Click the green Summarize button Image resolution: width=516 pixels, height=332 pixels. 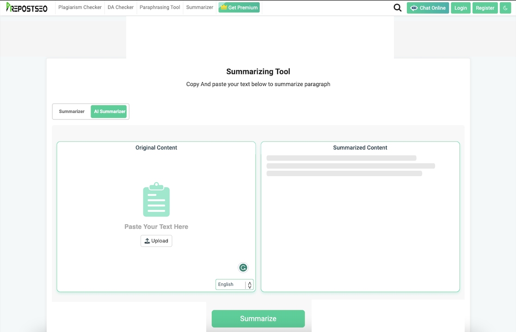coord(258,319)
